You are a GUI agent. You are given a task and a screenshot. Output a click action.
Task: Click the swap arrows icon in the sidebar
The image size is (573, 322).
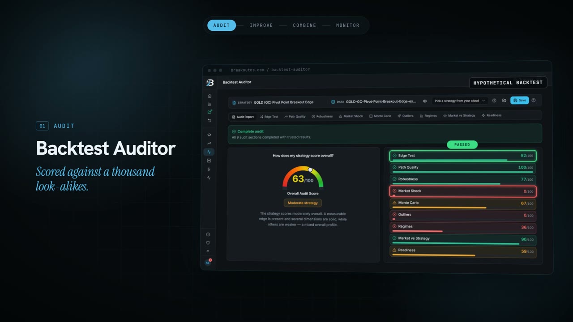209,120
